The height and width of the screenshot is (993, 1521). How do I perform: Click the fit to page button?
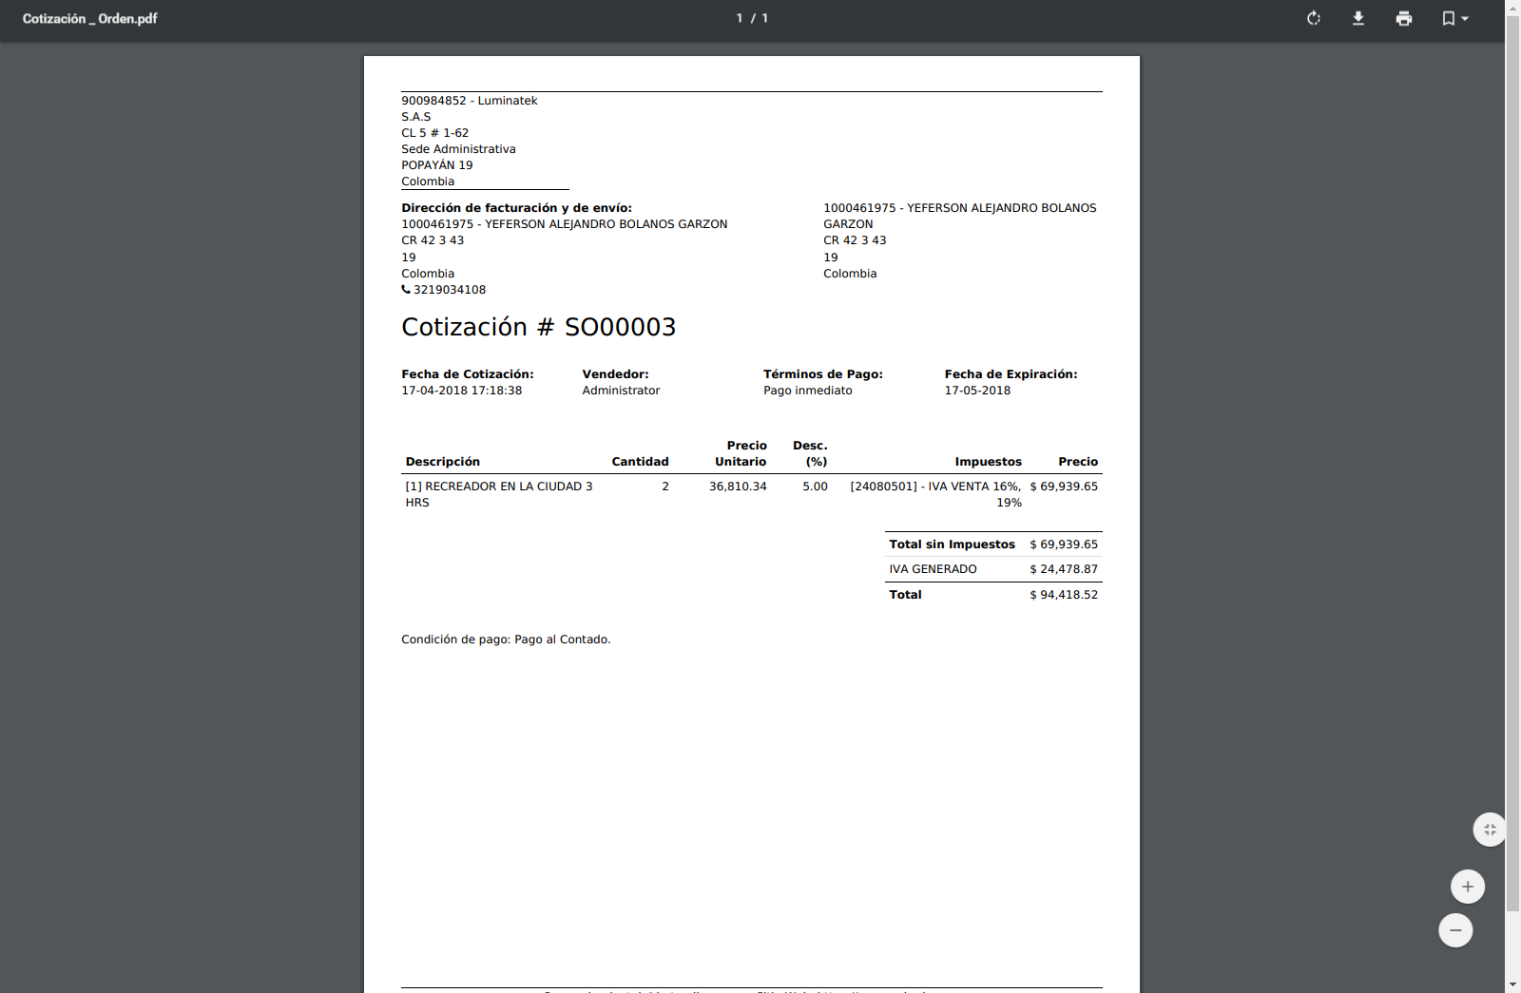click(x=1490, y=830)
